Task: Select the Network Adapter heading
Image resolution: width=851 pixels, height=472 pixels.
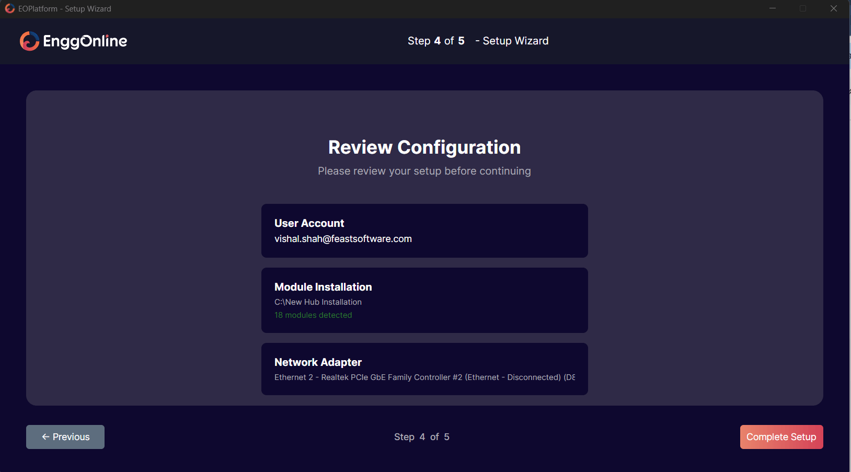Action: (x=318, y=362)
